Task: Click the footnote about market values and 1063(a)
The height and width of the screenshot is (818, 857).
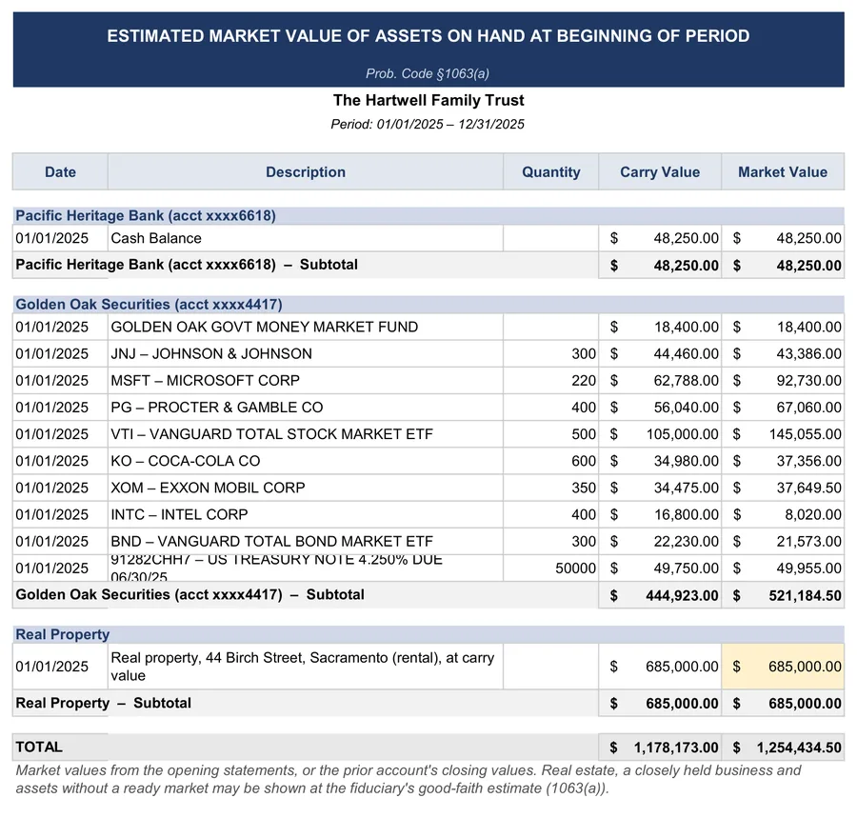Action: (x=409, y=779)
